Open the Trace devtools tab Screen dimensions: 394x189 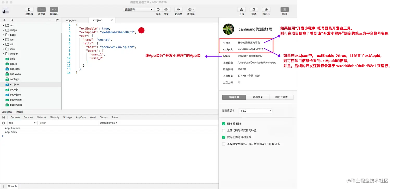(115, 117)
